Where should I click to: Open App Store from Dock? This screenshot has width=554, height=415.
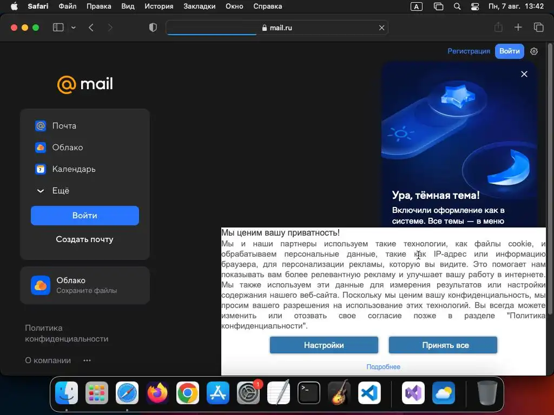218,393
